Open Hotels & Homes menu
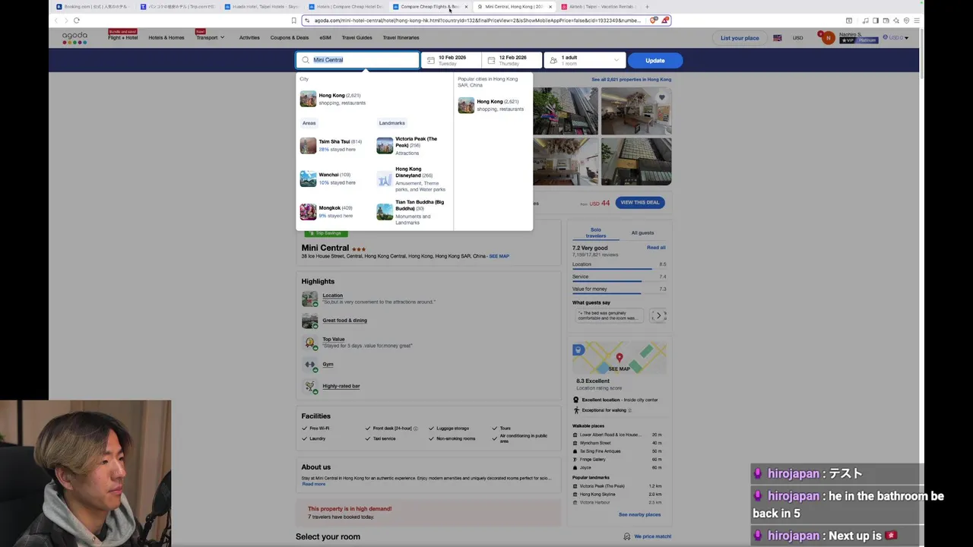 pos(166,37)
